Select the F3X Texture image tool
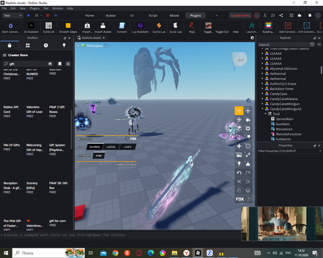Screen dimensions: 323x258 point(239,155)
